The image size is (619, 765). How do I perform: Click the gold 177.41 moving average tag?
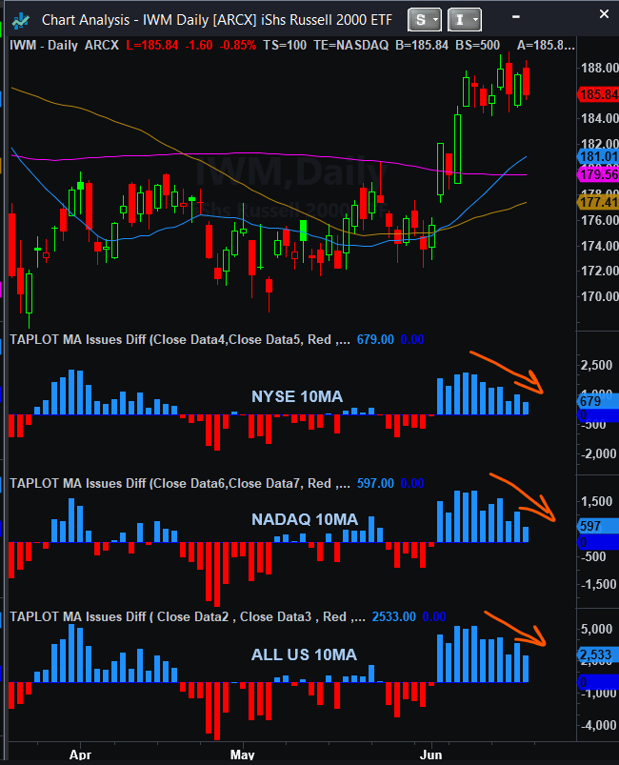(598, 202)
